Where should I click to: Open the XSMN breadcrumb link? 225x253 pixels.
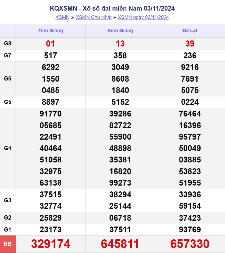62,17
